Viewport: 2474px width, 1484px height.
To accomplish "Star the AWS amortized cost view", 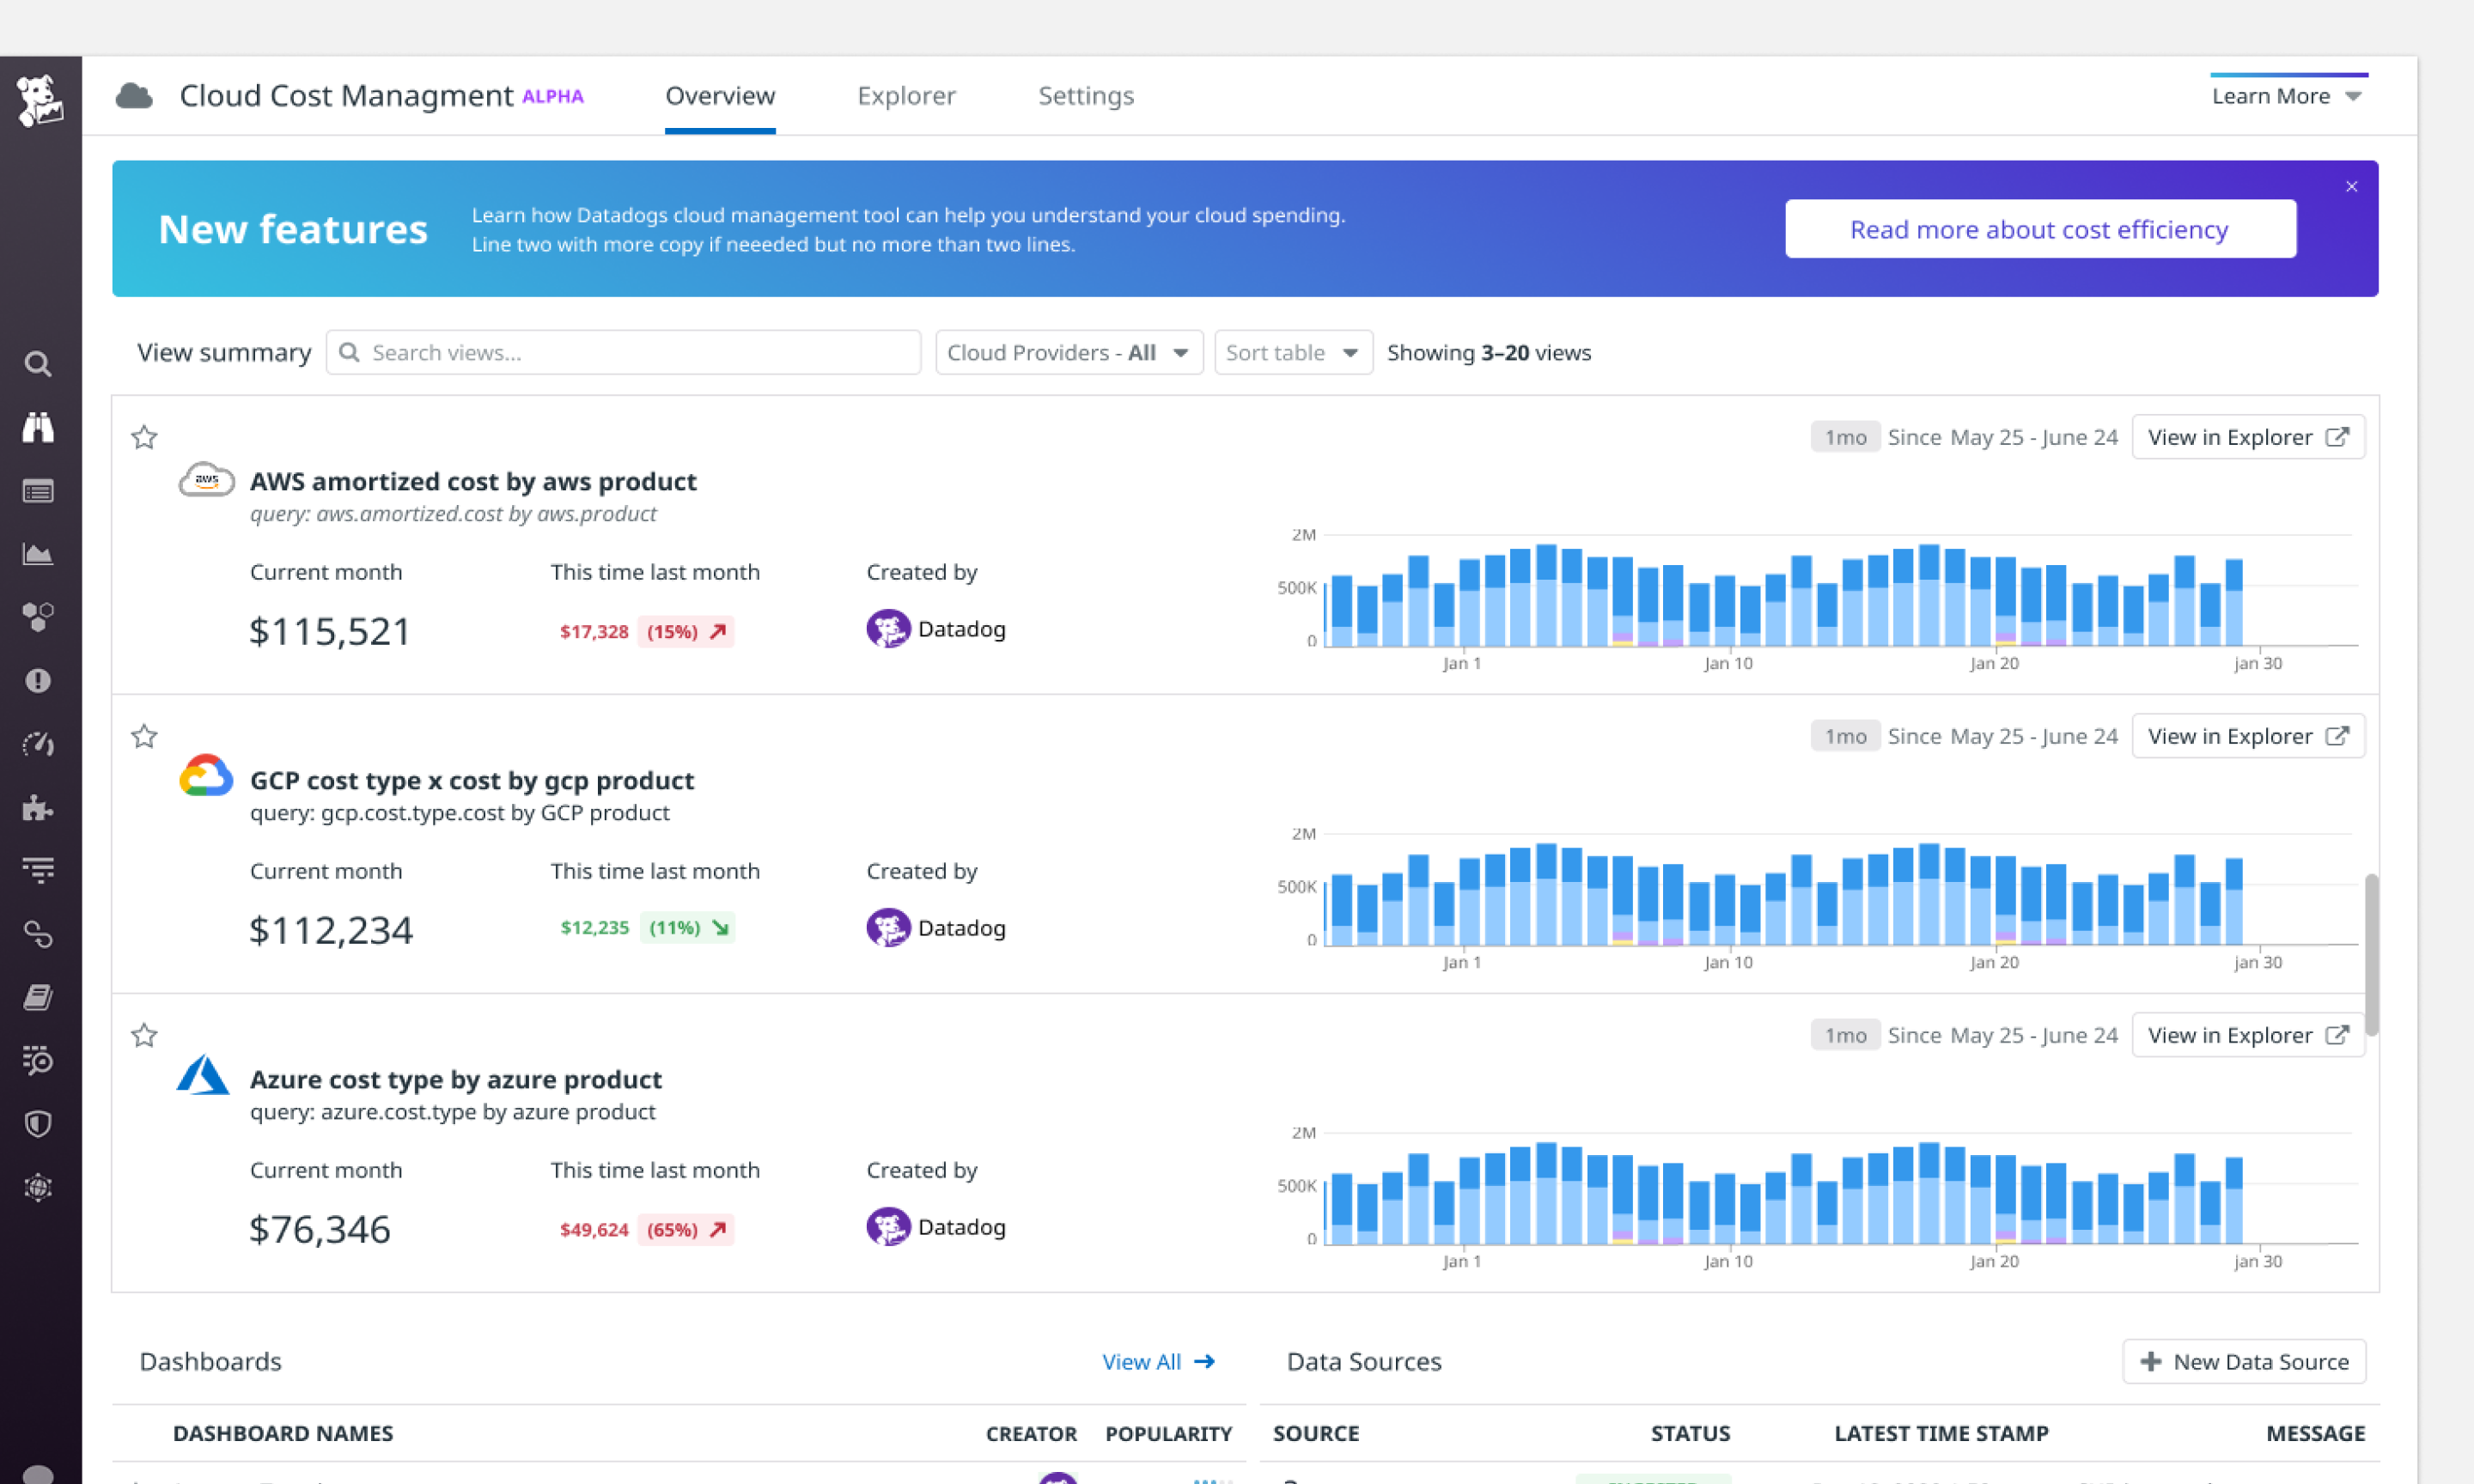I will pos(144,437).
